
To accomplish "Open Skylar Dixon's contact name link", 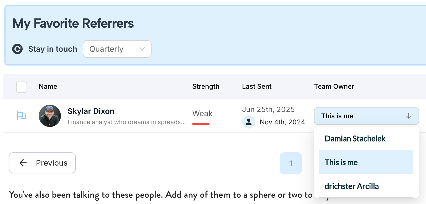I will (x=91, y=111).
